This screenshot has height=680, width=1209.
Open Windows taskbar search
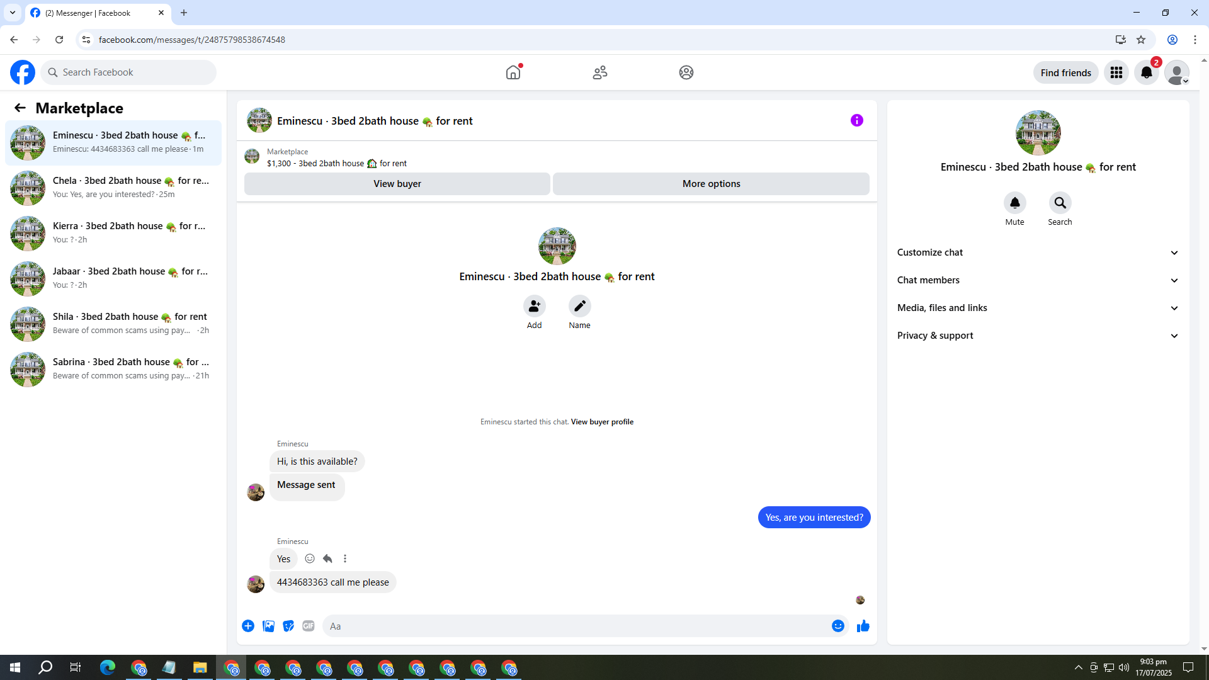(x=45, y=667)
